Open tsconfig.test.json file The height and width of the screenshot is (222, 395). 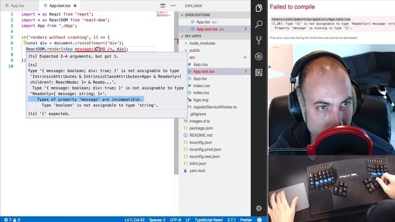(204, 156)
